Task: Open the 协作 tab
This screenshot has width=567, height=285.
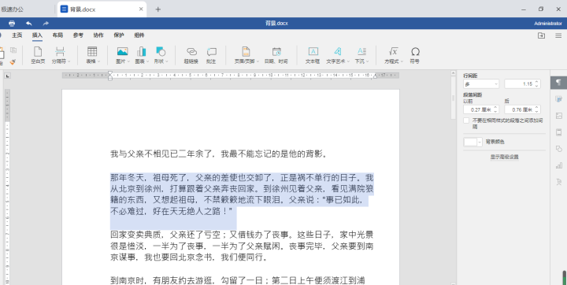Action: click(98, 35)
